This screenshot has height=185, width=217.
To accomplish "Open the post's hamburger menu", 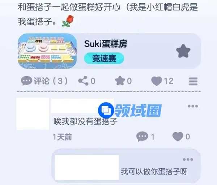I will click(x=193, y=81).
